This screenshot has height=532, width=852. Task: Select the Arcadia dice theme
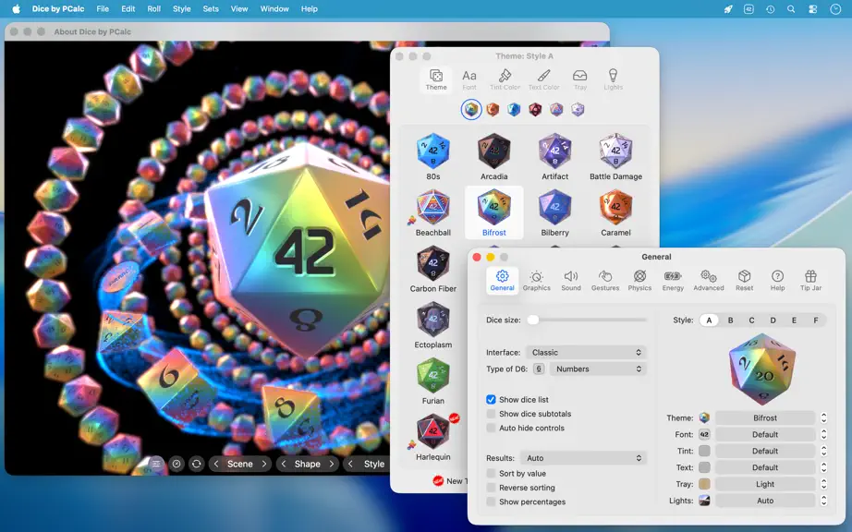[494, 157]
